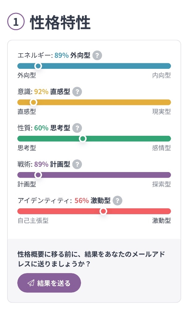Click the 性格特性 section heading

(60, 23)
